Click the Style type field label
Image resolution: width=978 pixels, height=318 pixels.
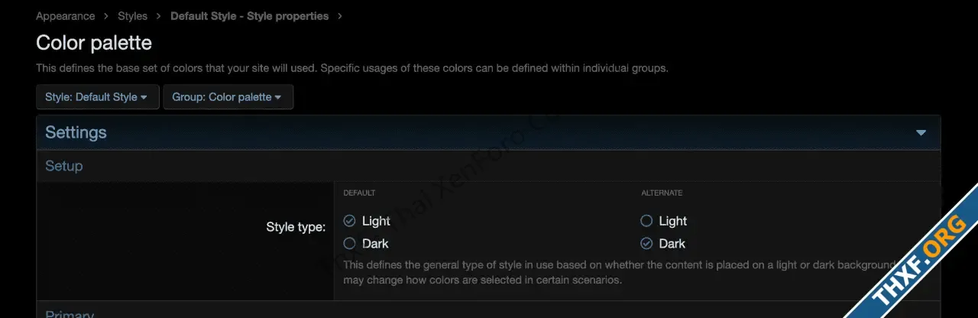click(x=296, y=227)
